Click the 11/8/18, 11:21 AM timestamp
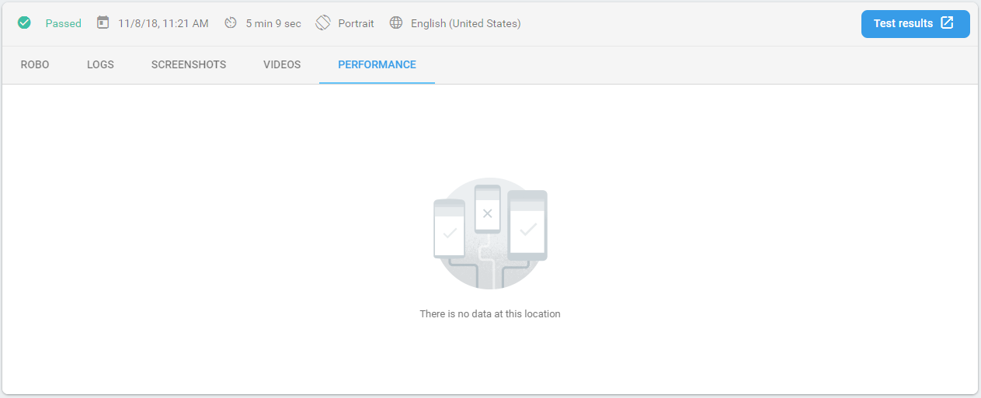This screenshot has width=981, height=398. click(163, 23)
